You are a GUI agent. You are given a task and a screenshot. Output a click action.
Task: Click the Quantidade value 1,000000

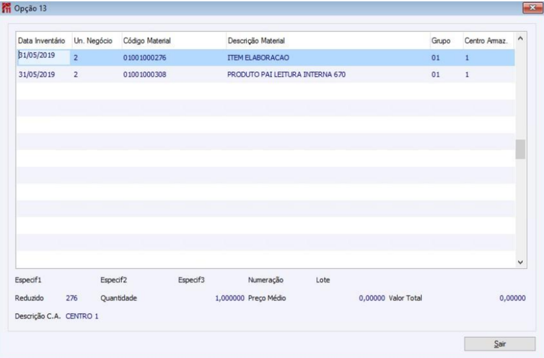(230, 298)
